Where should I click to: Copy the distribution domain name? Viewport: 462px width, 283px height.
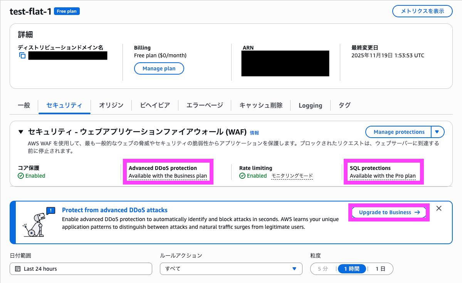22,55
